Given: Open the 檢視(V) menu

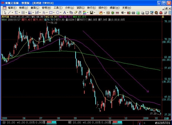Looking at the screenshot, I should click(24, 8).
